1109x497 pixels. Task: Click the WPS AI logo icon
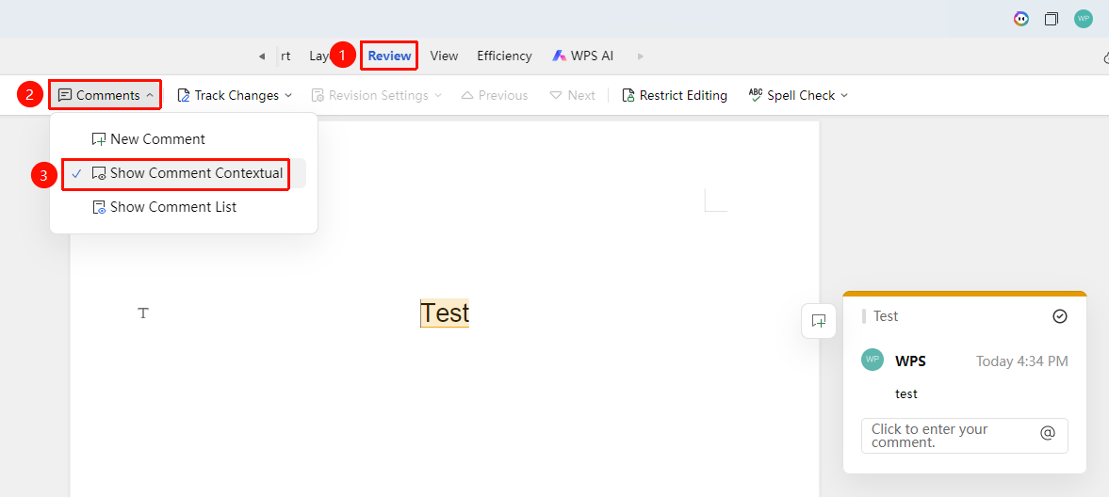pyautogui.click(x=560, y=56)
